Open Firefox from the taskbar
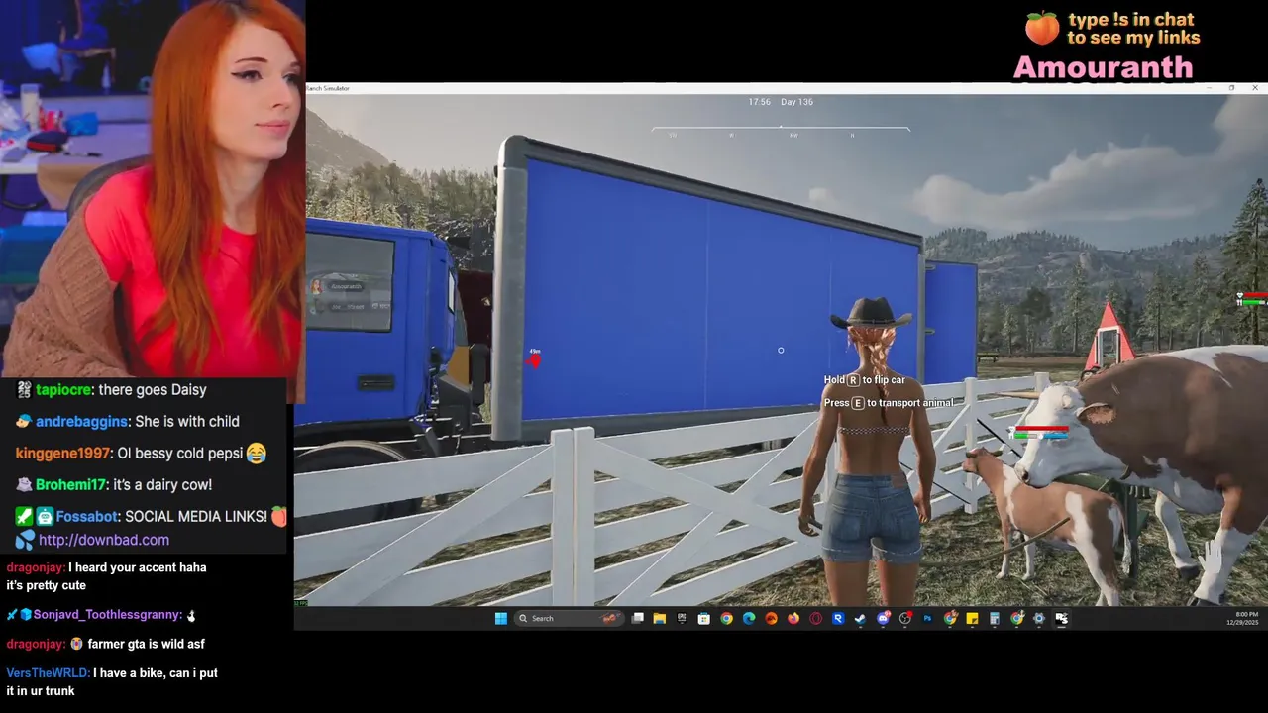 (x=792, y=618)
